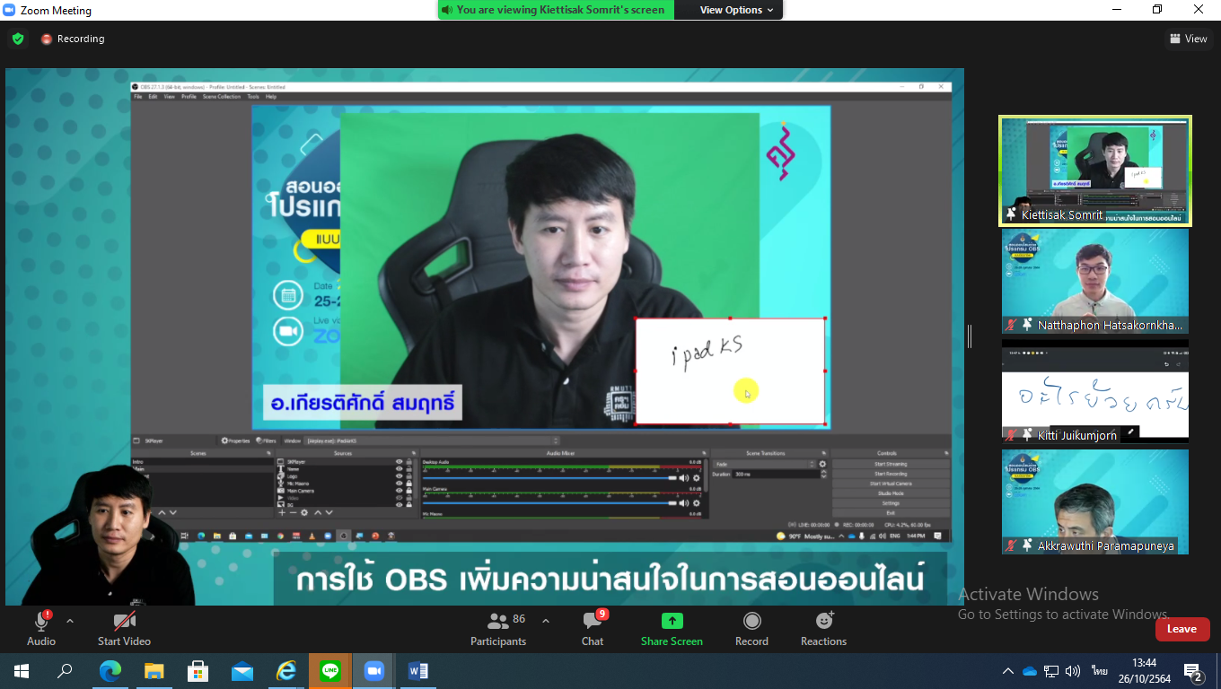Viewport: 1221px width, 689px height.
Task: Adjust Main Camera volume slider in OBS
Action: tap(549, 503)
